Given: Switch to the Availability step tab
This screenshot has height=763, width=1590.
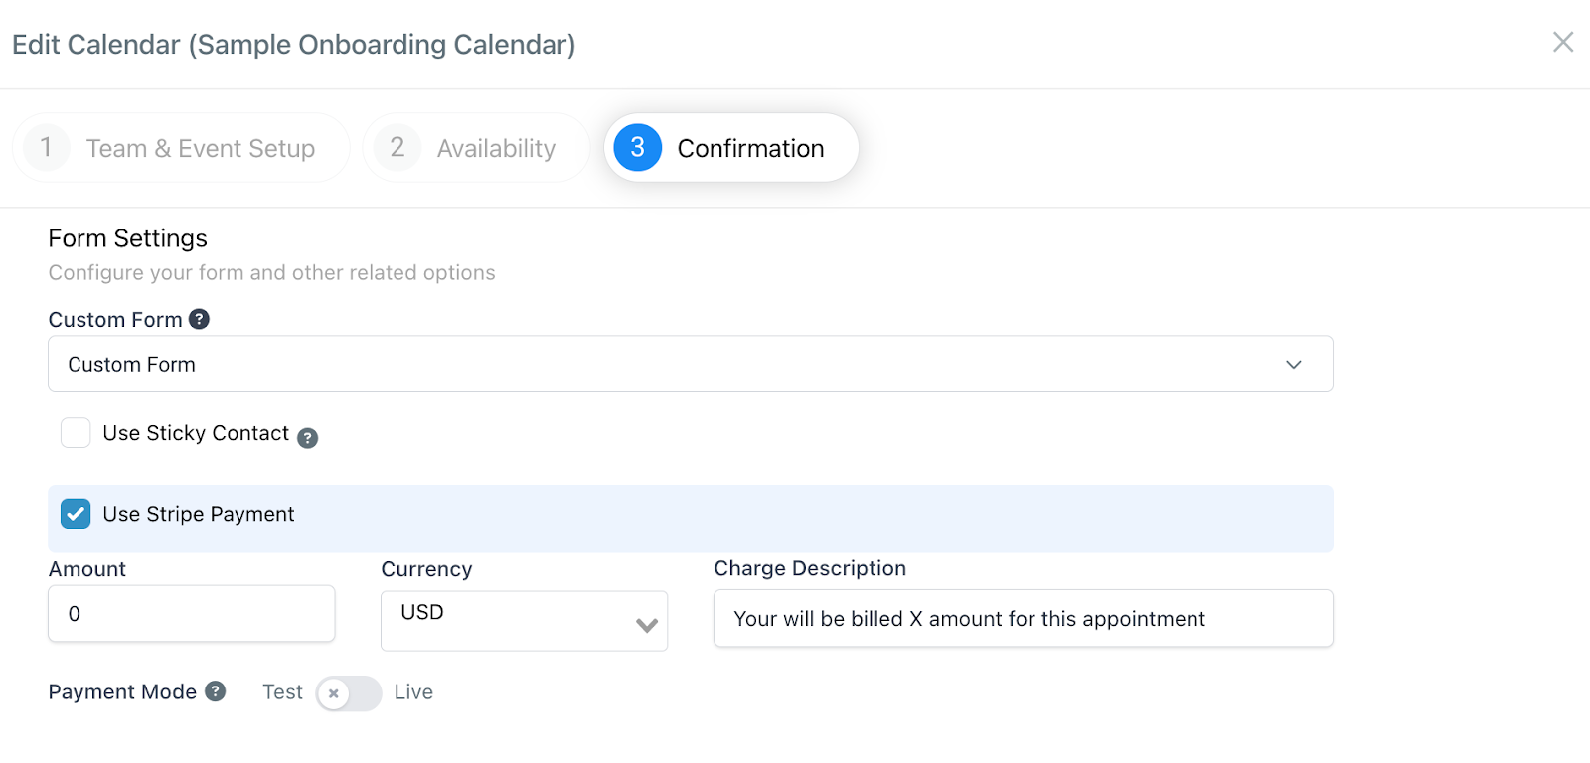Looking at the screenshot, I should pos(496,149).
